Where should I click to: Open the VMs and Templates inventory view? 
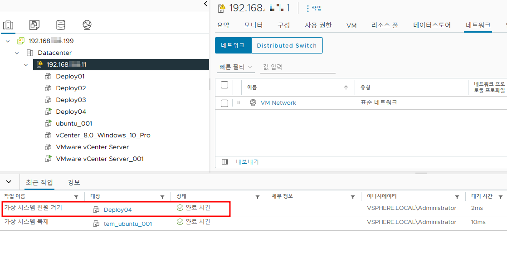point(34,24)
